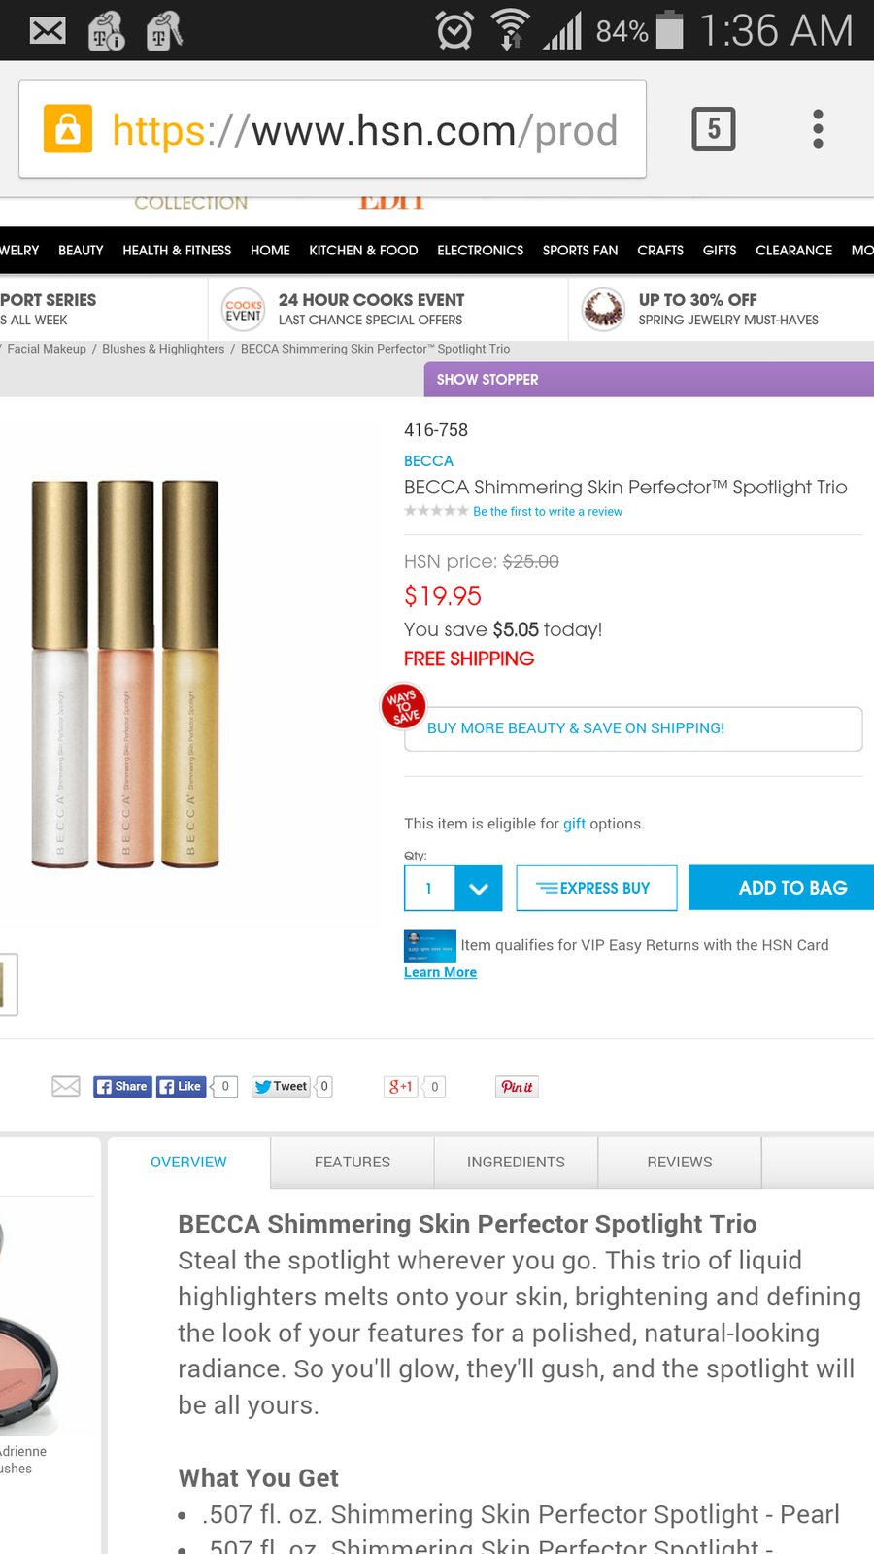Screen dimensions: 874x1554
Task: Click the BECCA highlighter trio product image
Action: coord(125,673)
